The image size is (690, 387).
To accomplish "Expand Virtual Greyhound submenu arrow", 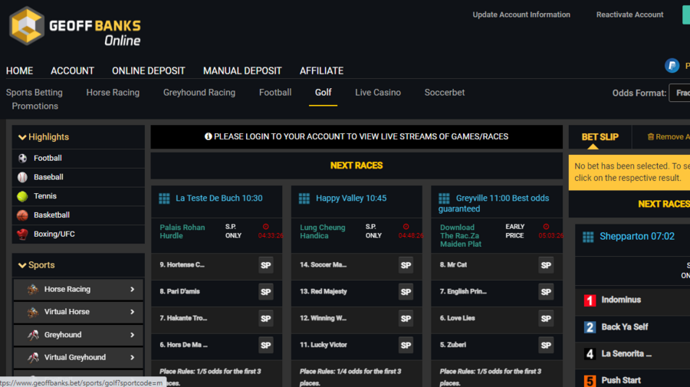I will (132, 358).
